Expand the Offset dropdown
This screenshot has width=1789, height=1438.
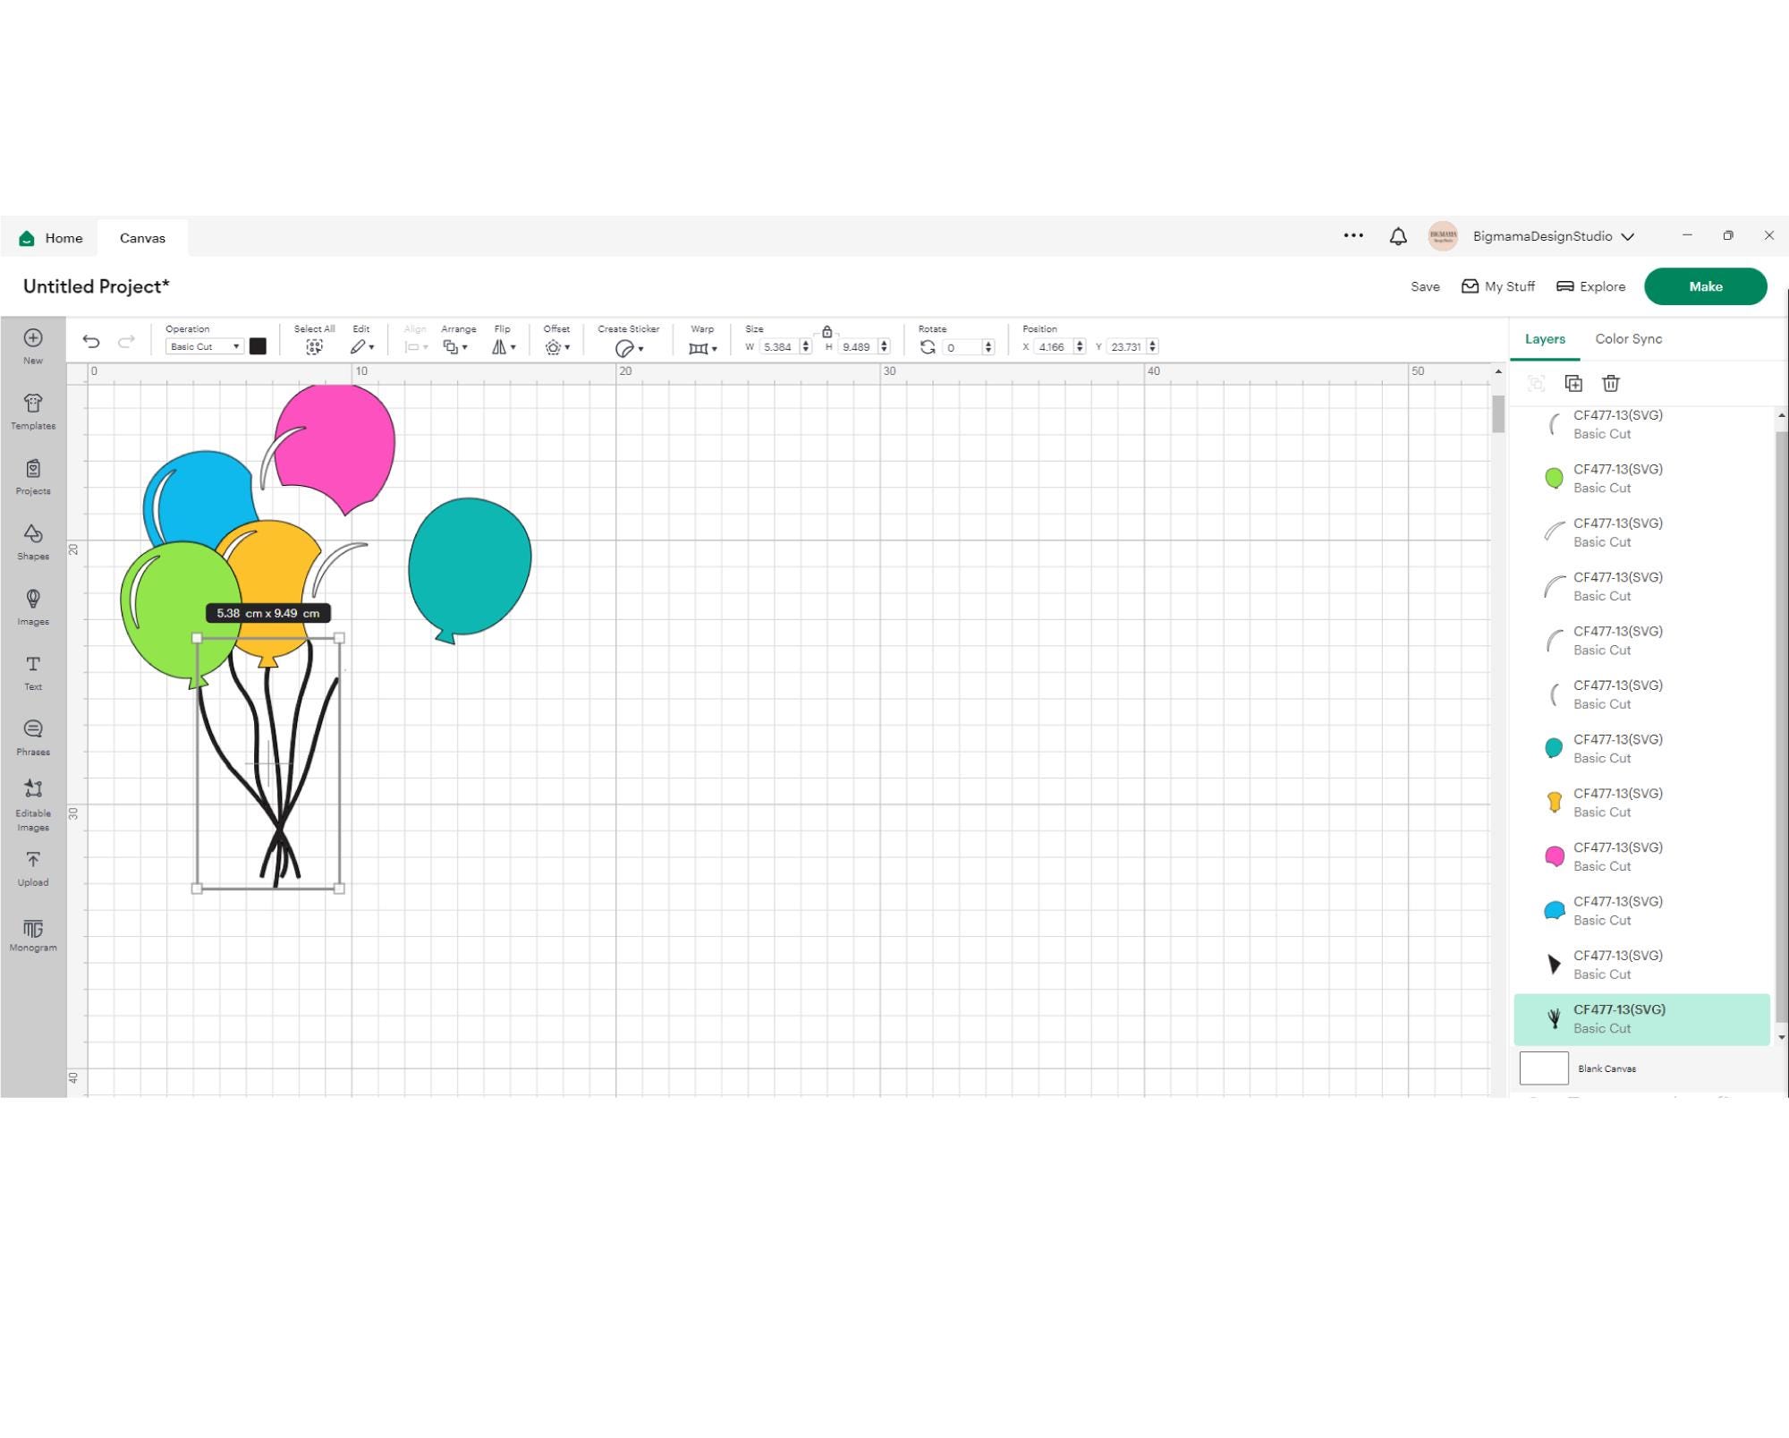pos(557,347)
